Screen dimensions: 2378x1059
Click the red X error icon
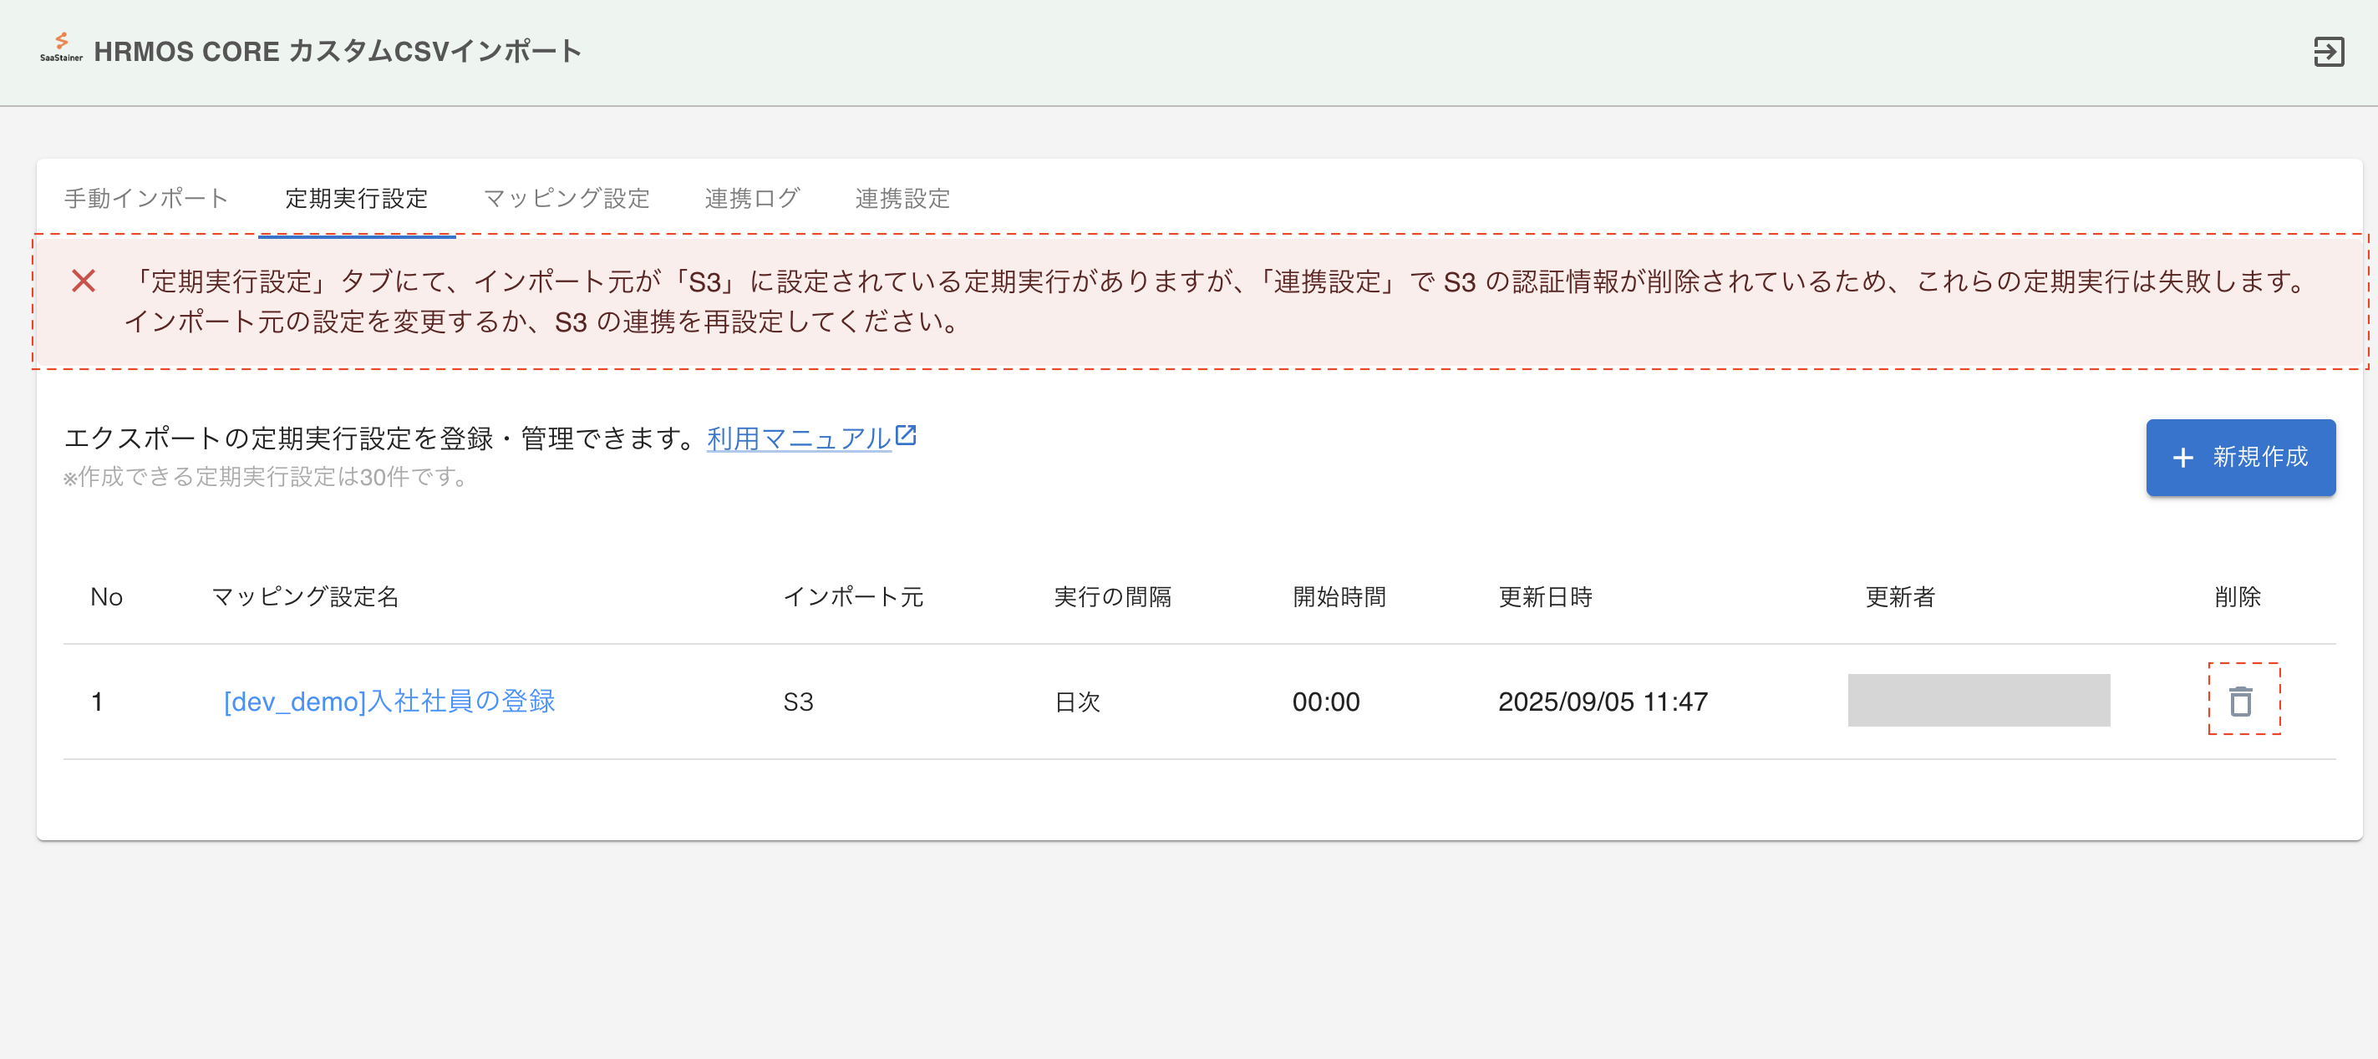(x=84, y=281)
